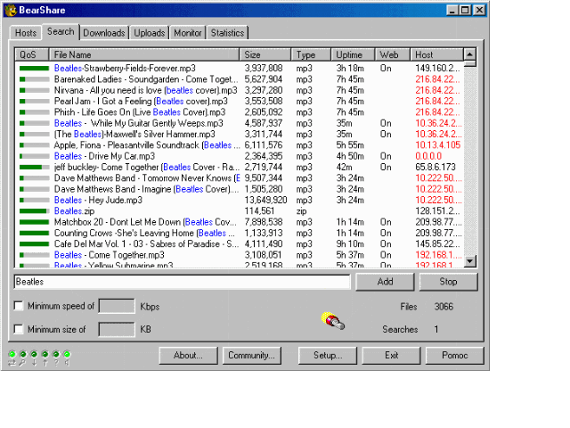Click the minimum speed Kbps input box
570x428 pixels.
pos(117,306)
